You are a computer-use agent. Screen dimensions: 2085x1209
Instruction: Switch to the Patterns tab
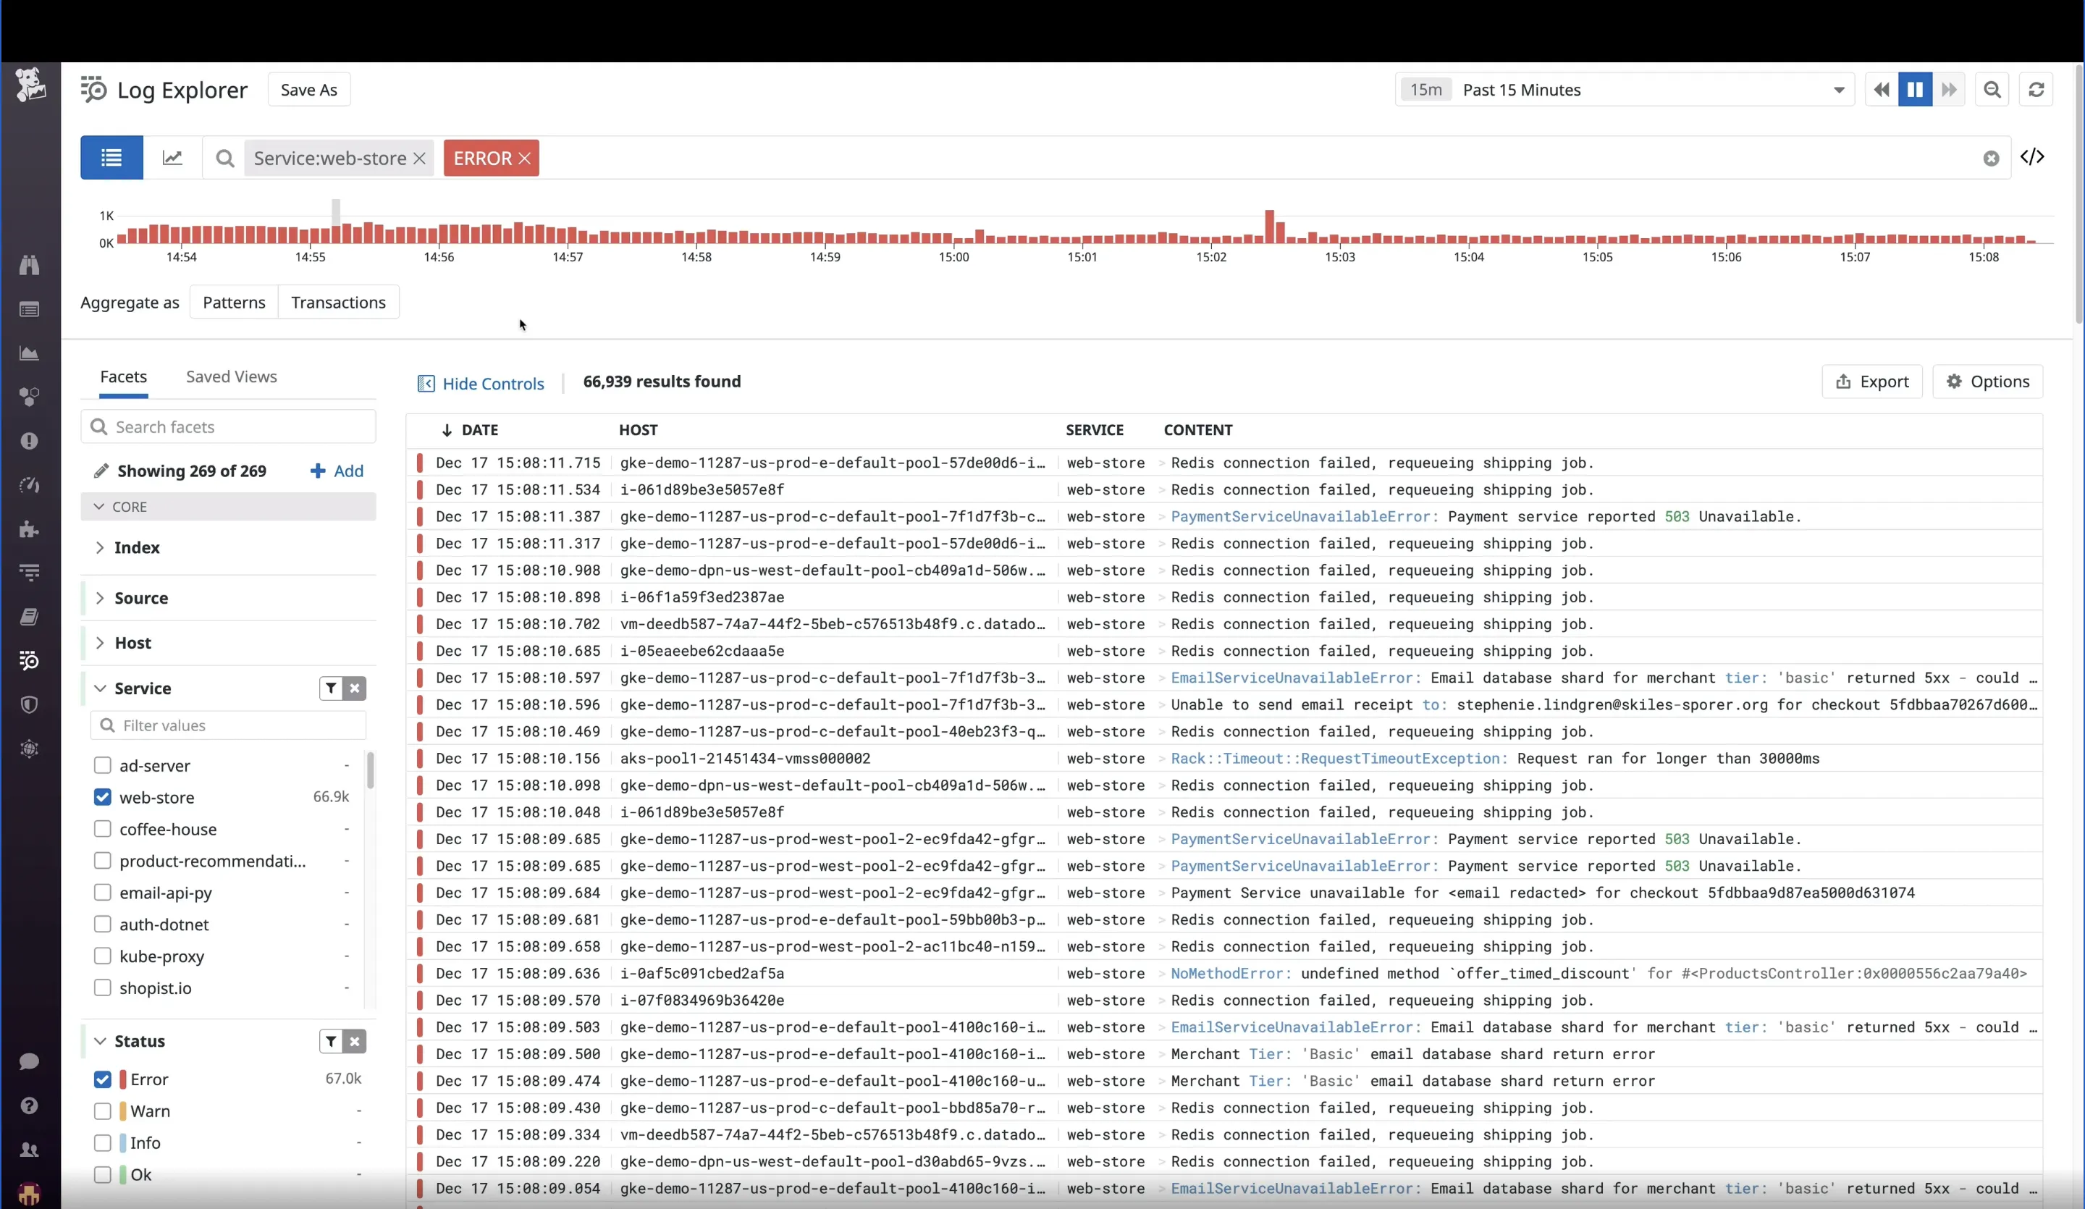pyautogui.click(x=235, y=303)
